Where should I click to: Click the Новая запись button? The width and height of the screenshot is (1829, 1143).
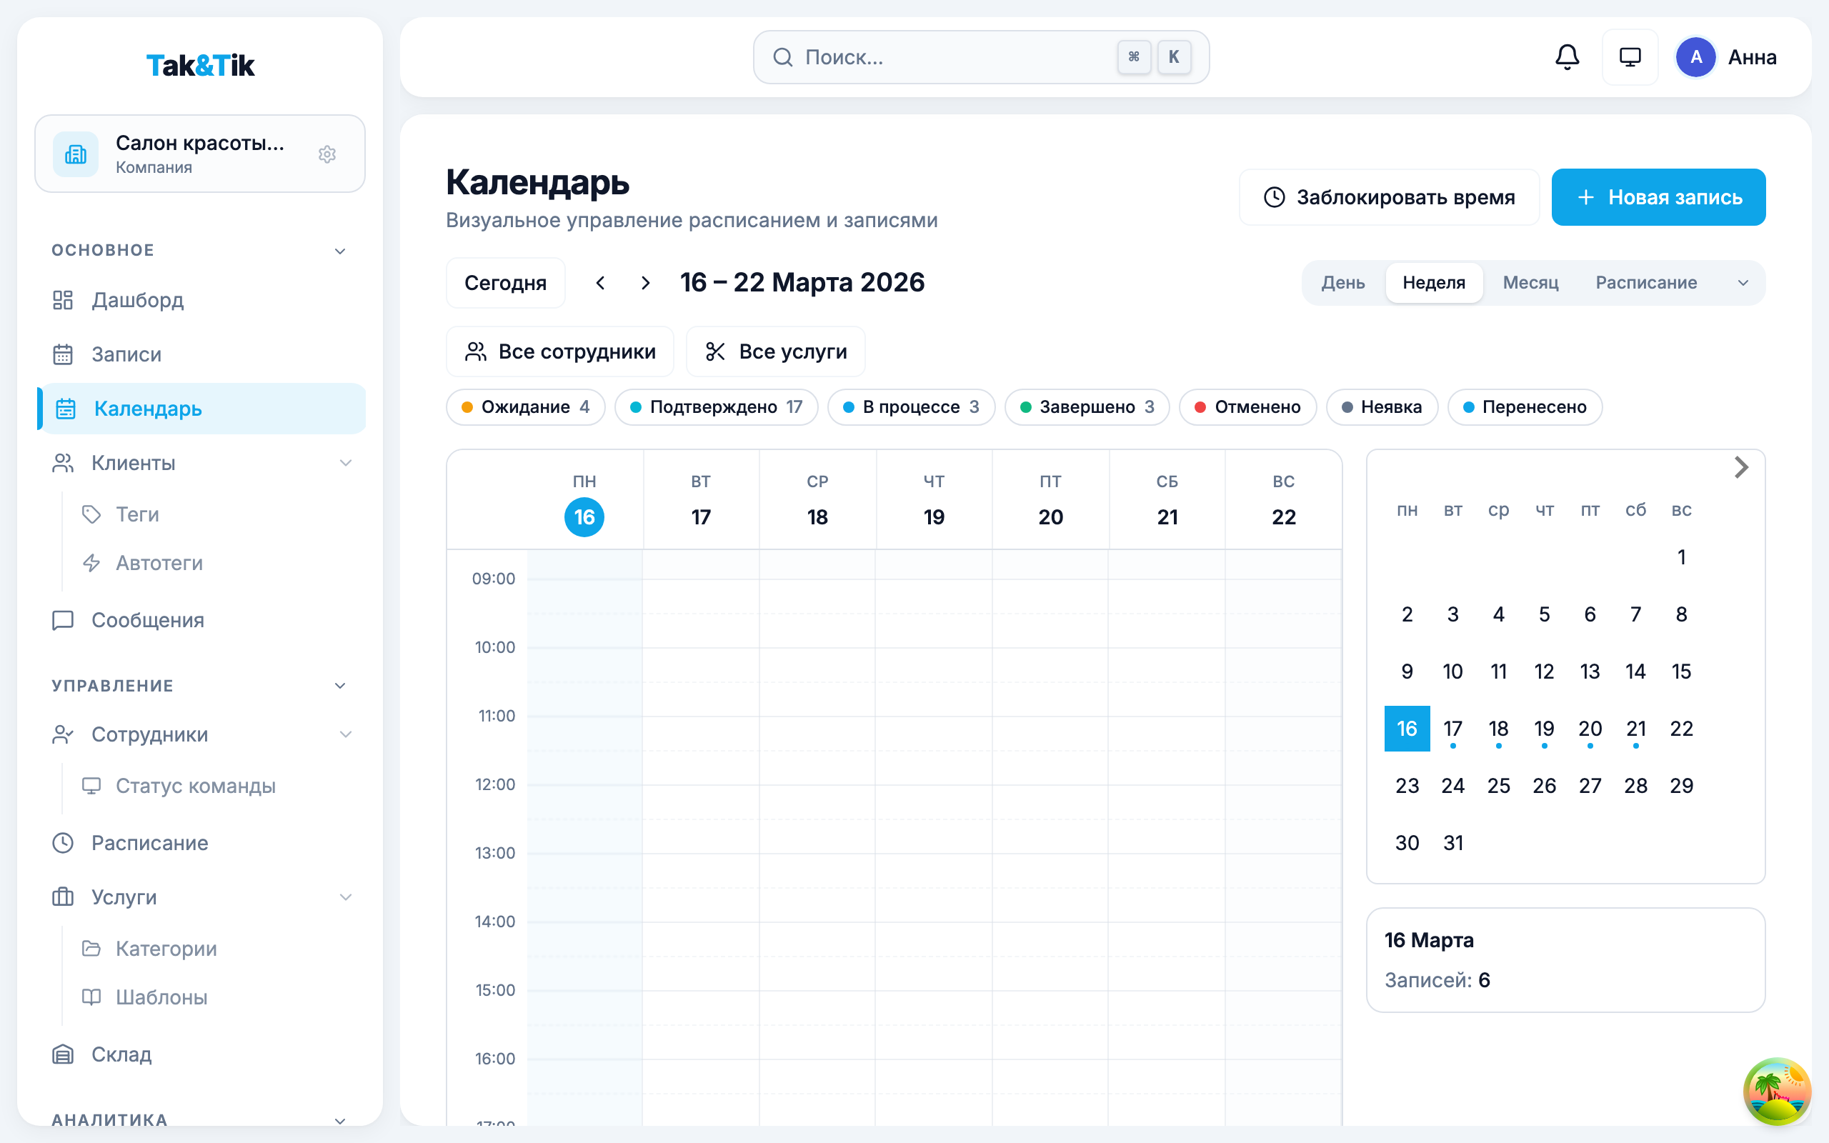[1659, 197]
